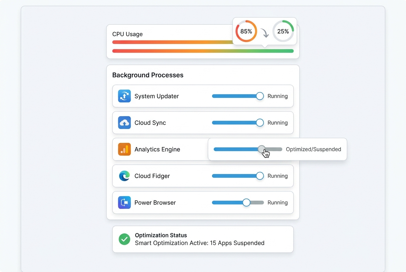This screenshot has height=272, width=406.
Task: Select the Cloud Fidger process name
Action: pyautogui.click(x=152, y=176)
